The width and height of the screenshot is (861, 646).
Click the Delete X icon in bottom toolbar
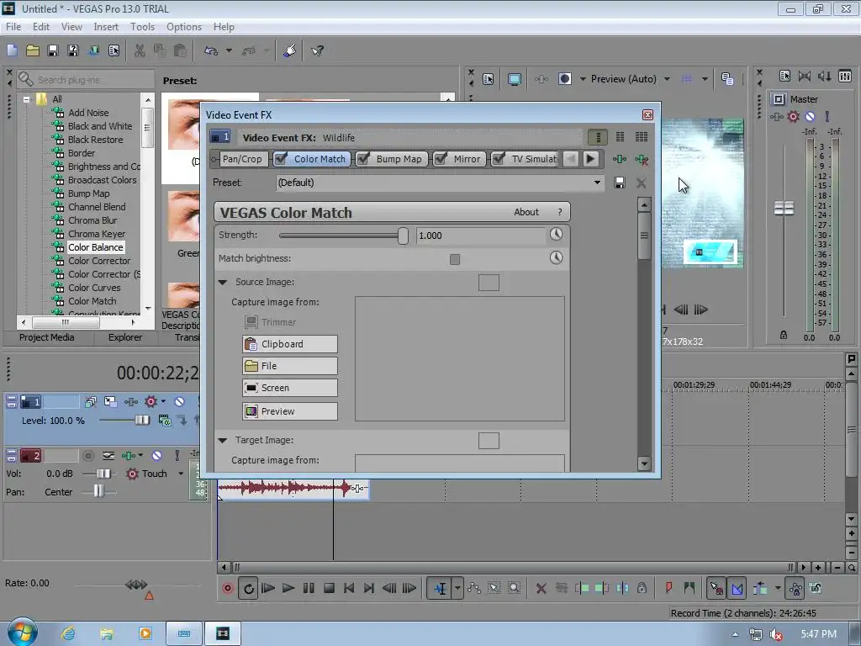point(541,588)
